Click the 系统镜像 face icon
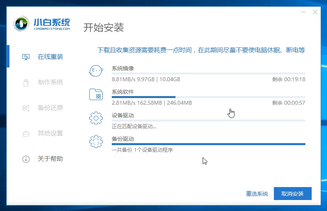 click(96, 71)
